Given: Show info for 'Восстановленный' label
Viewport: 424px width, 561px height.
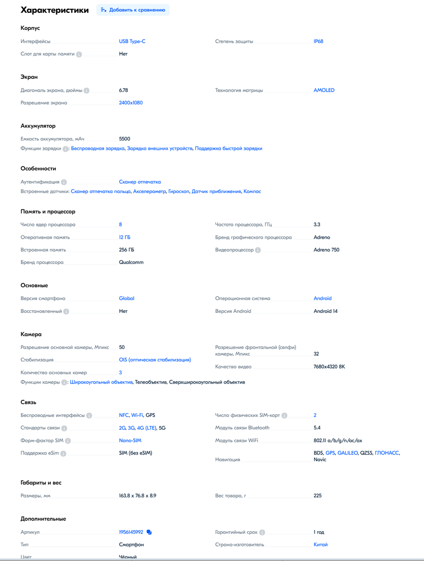Looking at the screenshot, I should [x=66, y=311].
